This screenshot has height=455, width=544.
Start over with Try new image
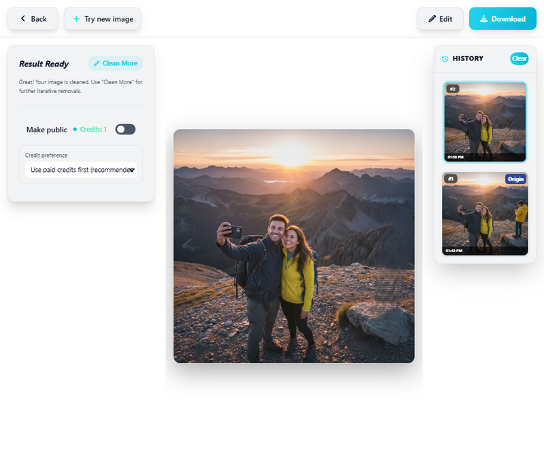click(x=103, y=19)
